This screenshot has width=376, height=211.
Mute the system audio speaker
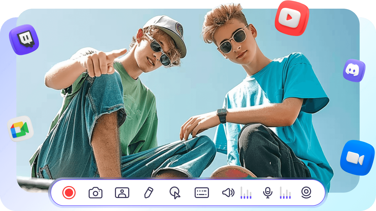click(228, 193)
